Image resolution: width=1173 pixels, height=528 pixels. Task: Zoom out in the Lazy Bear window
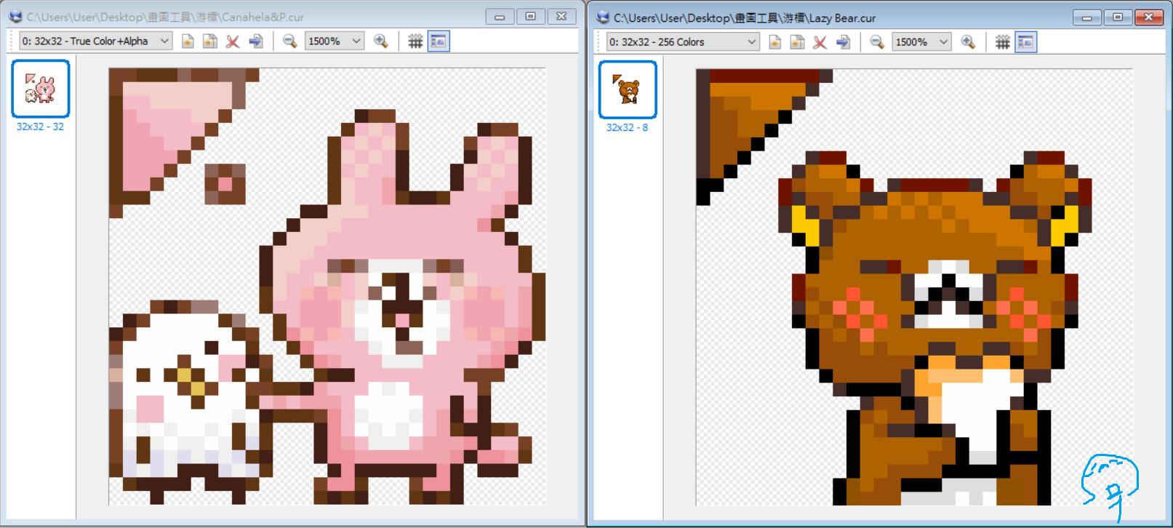(x=877, y=42)
